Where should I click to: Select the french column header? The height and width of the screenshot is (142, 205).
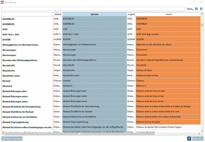[169, 14]
